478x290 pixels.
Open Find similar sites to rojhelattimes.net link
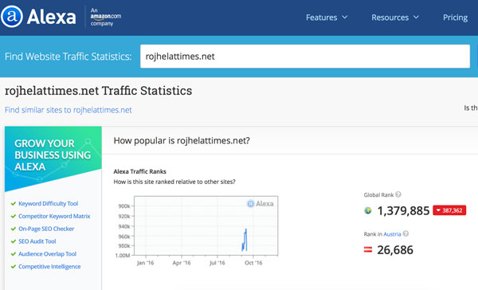(x=69, y=110)
